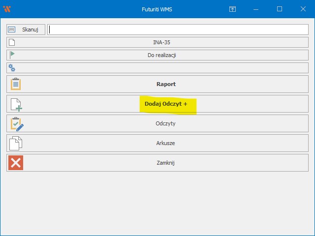The height and width of the screenshot is (236, 315).
Task: Click the Do realizacji status label
Action: [161, 55]
